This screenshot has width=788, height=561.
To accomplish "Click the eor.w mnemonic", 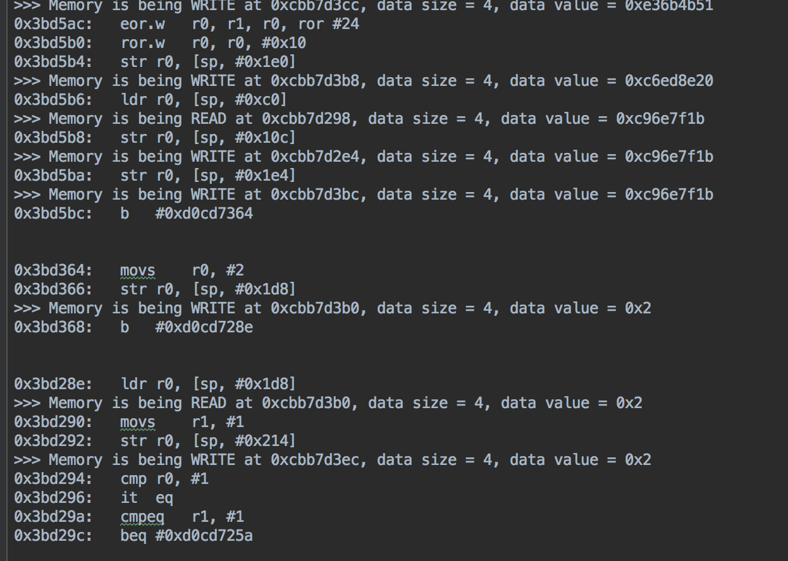I will [143, 24].
